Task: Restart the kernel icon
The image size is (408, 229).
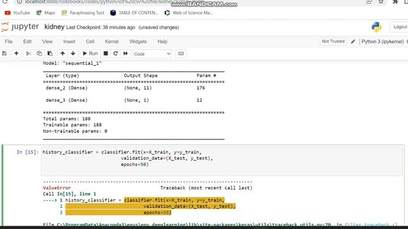Action: click(x=115, y=53)
